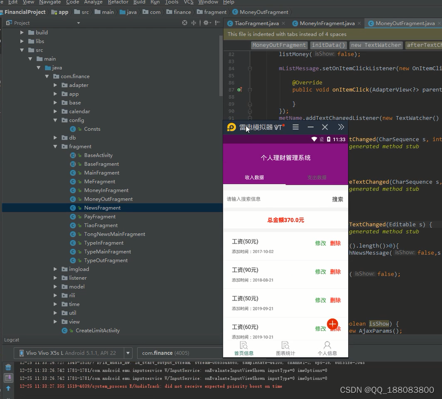The width and height of the screenshot is (442, 399).
Task: Click the fragment breadcrumb in navigation bar
Action: coord(212,12)
